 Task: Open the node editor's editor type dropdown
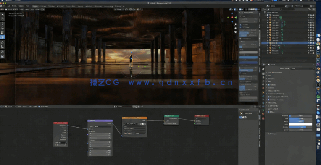pos(3,107)
